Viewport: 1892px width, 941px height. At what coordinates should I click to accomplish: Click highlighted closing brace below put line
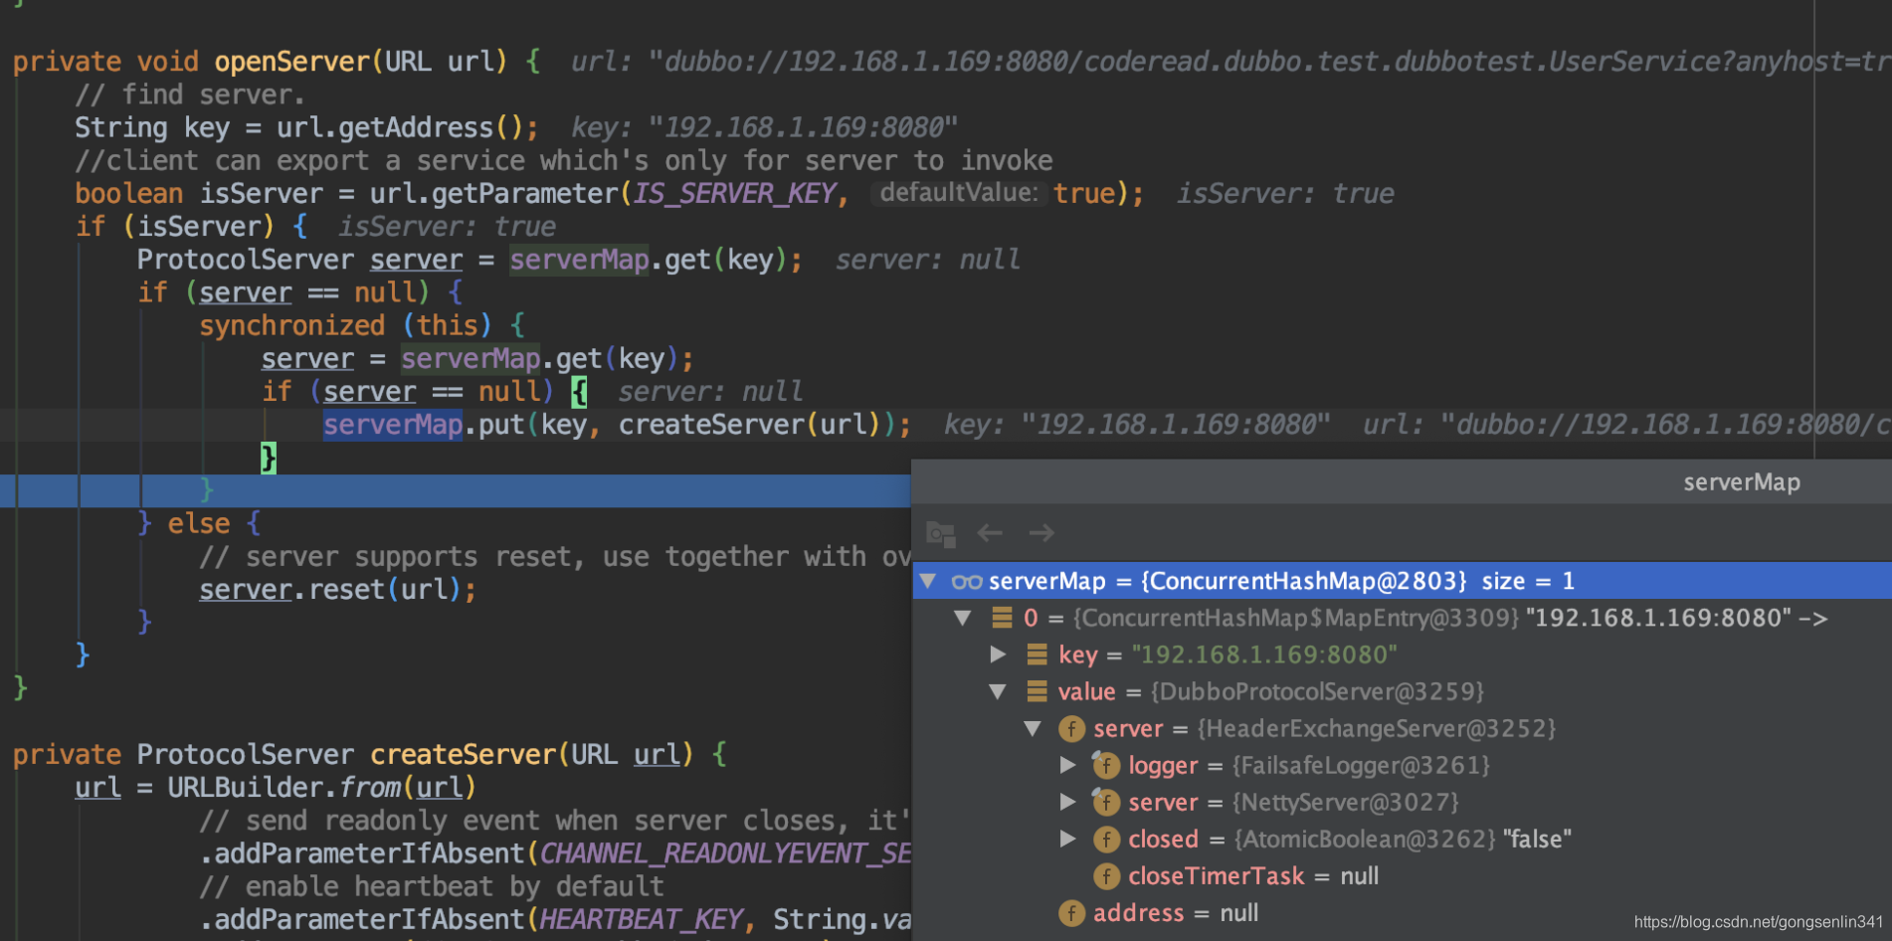pos(269,458)
